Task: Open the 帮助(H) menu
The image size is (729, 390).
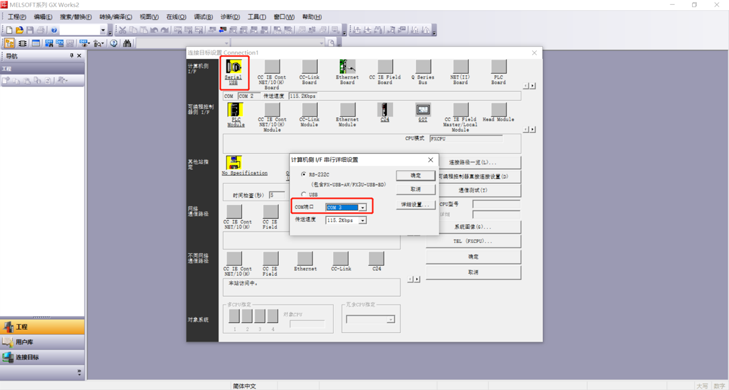Action: click(312, 17)
